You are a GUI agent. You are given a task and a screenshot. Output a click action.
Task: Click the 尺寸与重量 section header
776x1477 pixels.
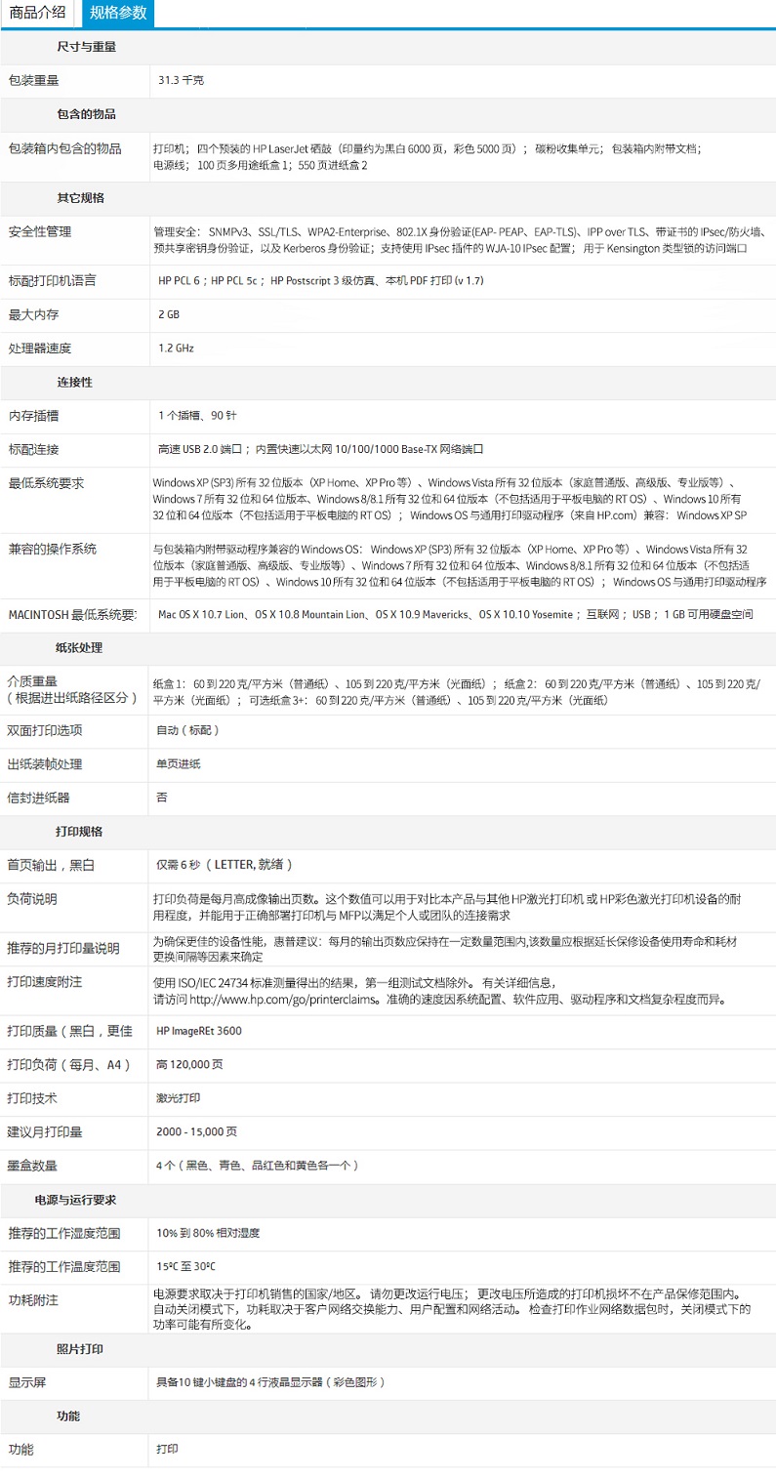tap(87, 47)
